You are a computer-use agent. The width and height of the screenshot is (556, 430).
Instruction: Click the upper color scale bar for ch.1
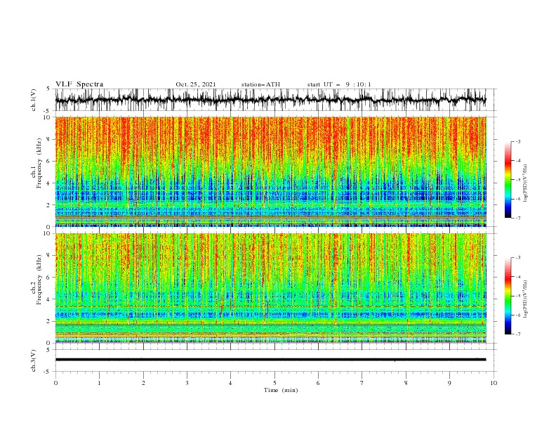click(508, 180)
